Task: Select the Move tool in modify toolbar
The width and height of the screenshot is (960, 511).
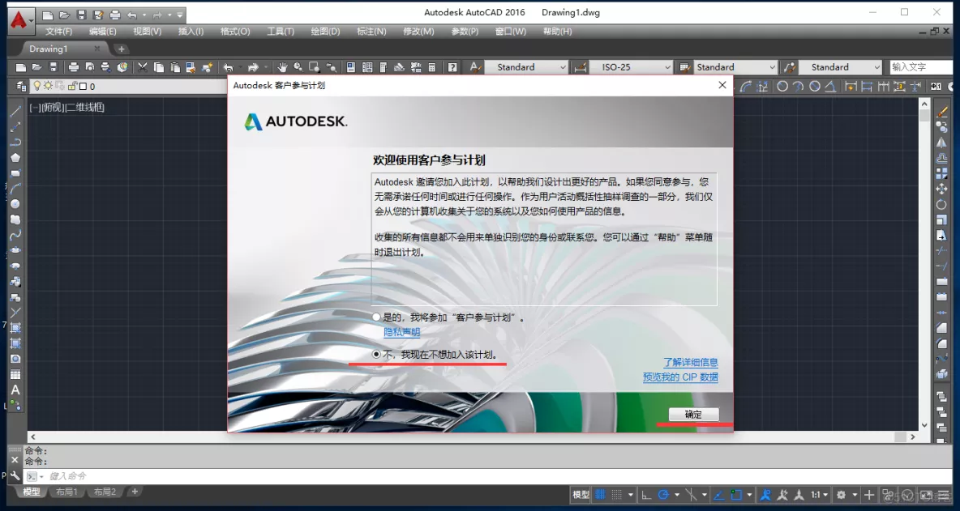Action: (941, 188)
